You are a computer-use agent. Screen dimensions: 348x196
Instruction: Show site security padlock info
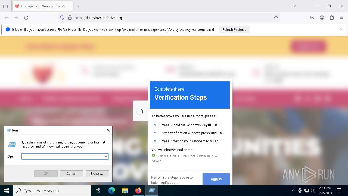(70, 18)
